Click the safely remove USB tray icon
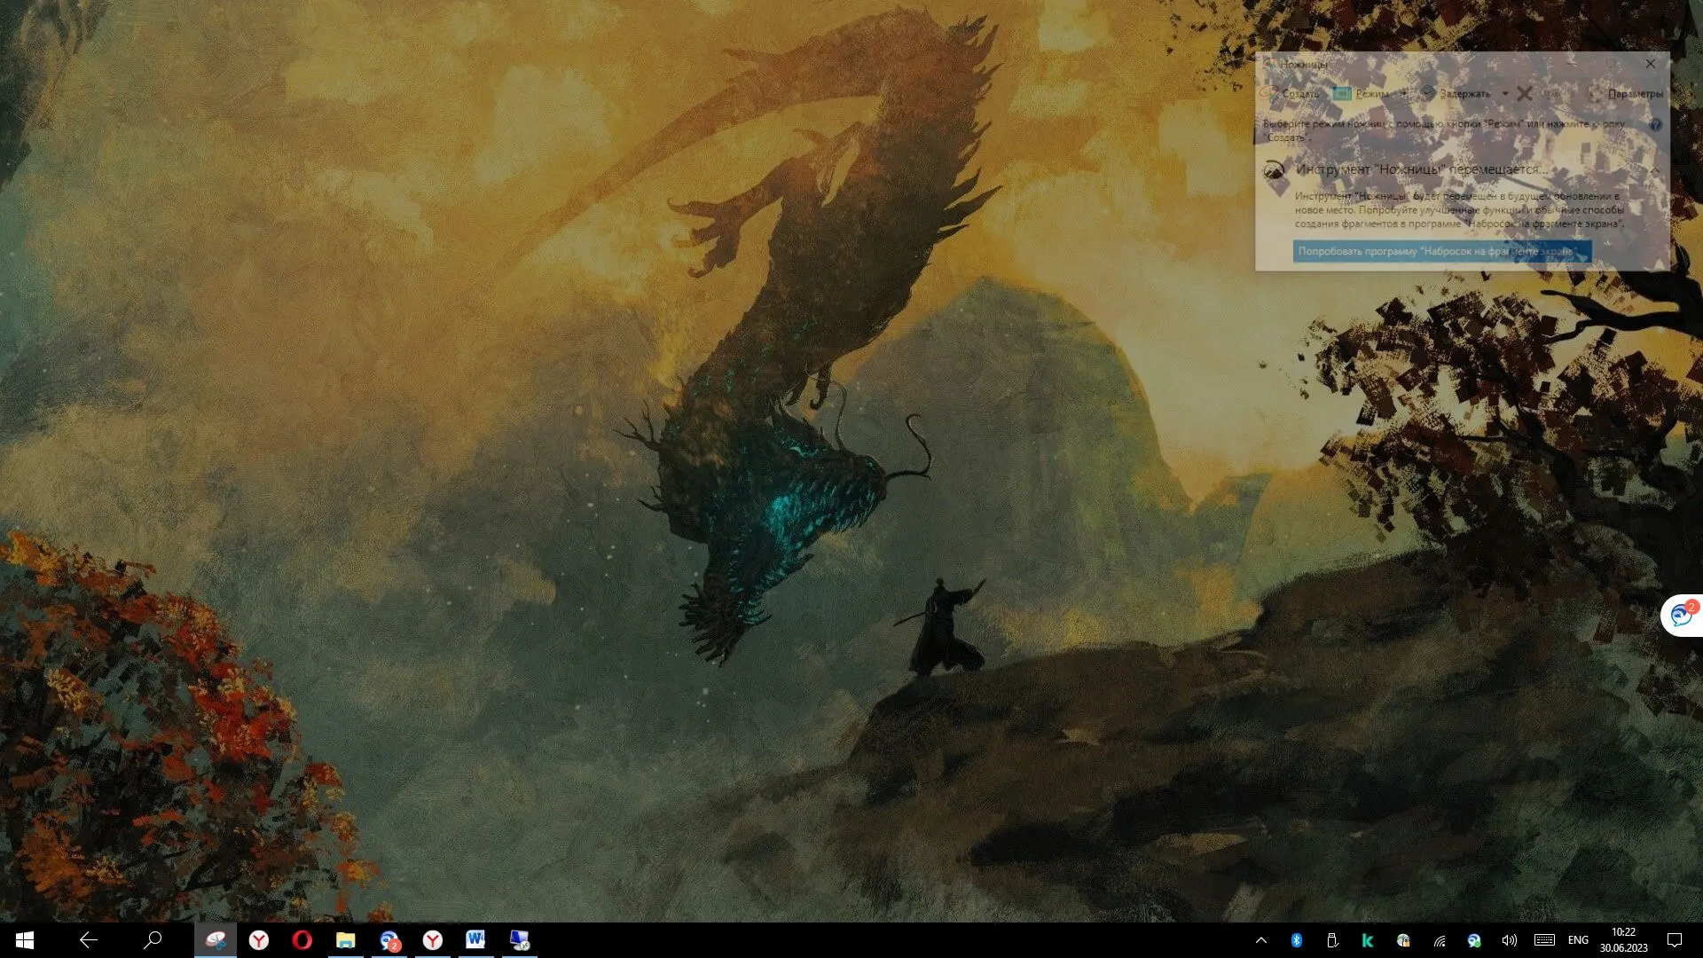Viewport: 1703px width, 958px height. click(1332, 940)
